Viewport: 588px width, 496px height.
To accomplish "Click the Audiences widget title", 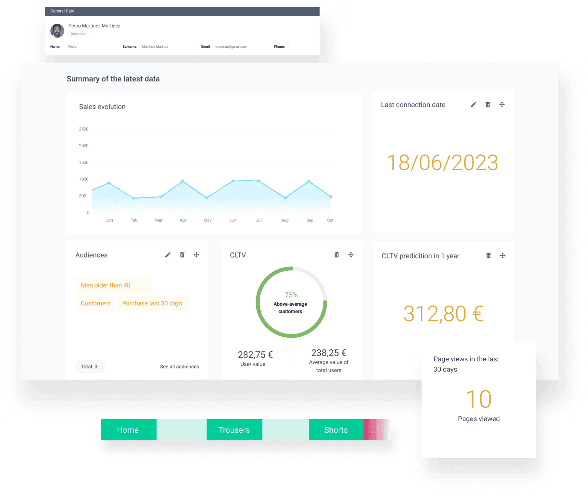I will pos(92,255).
